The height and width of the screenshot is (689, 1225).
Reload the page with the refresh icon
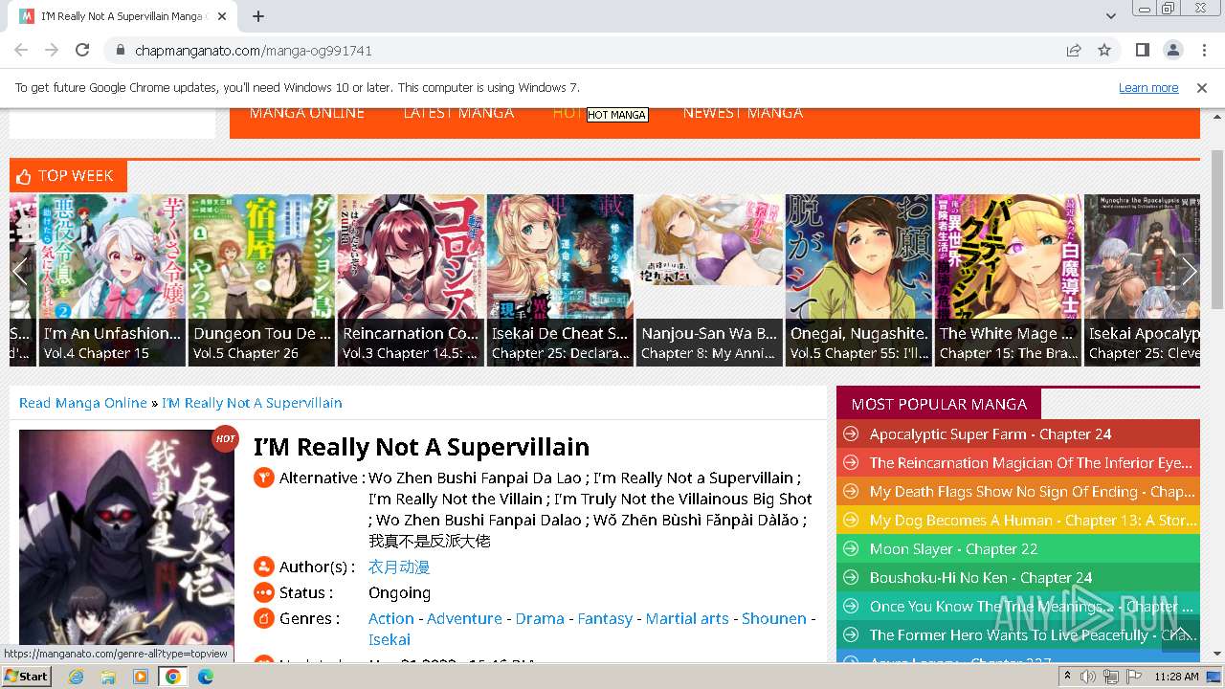point(82,50)
